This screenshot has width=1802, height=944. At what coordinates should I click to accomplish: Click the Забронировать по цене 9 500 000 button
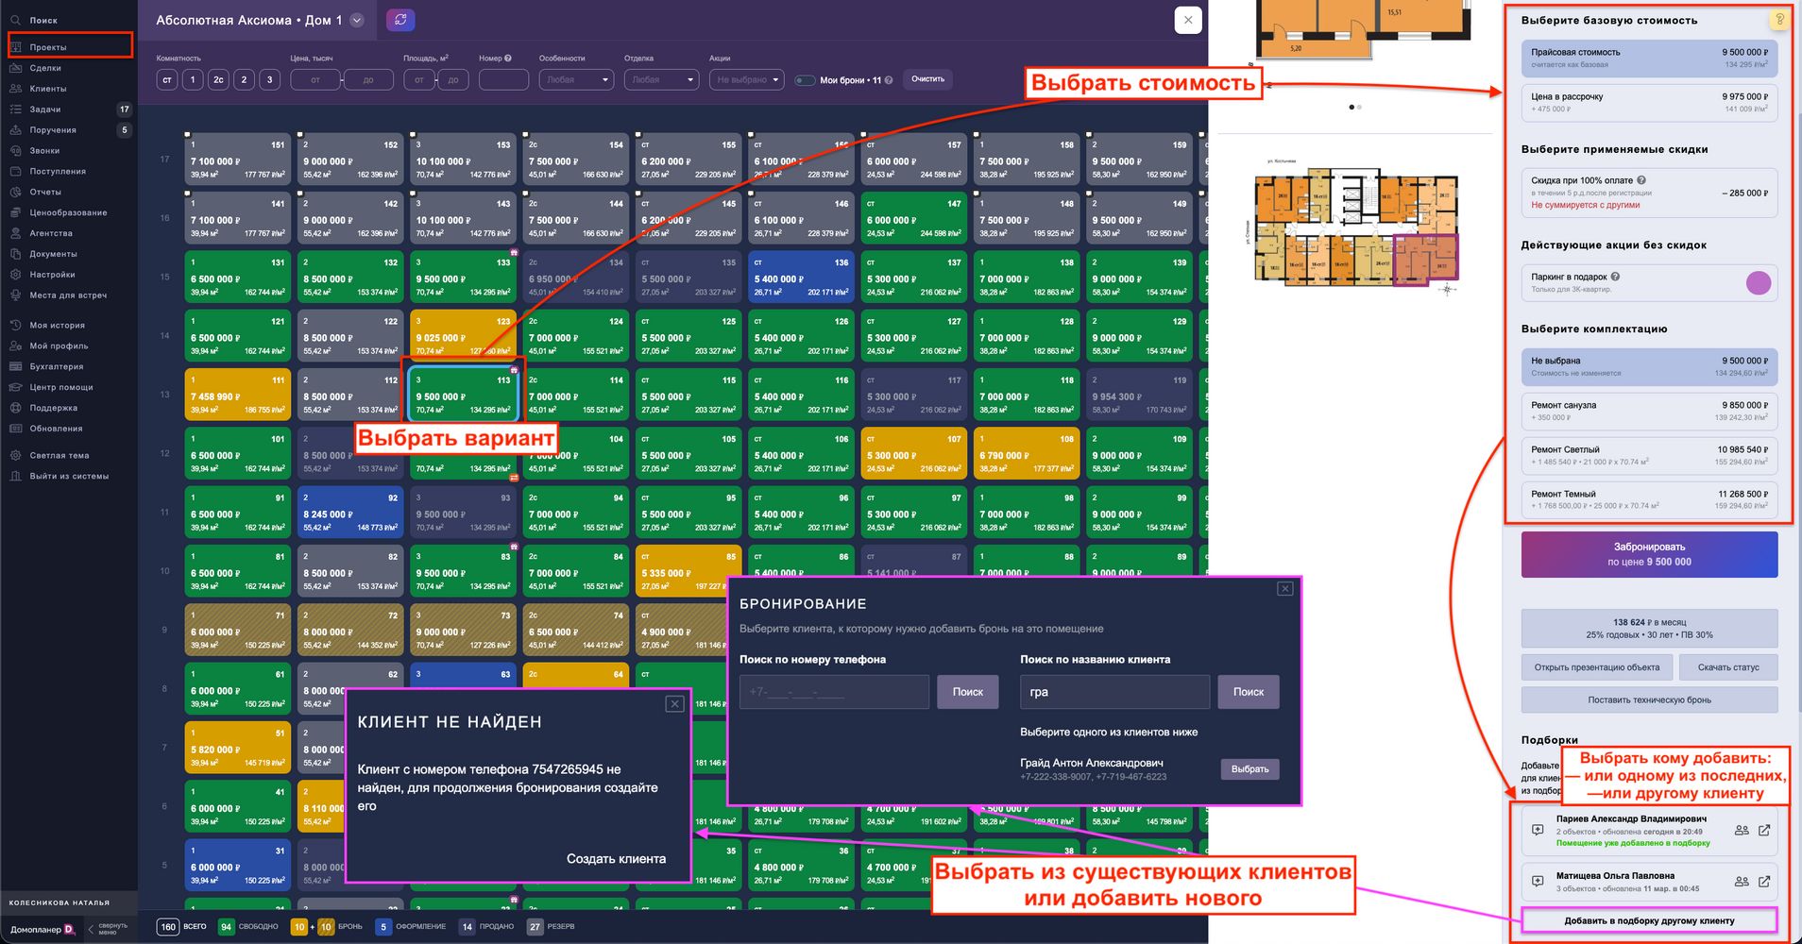pos(1649,554)
